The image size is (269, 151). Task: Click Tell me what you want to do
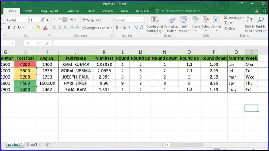pyautogui.click(x=180, y=11)
